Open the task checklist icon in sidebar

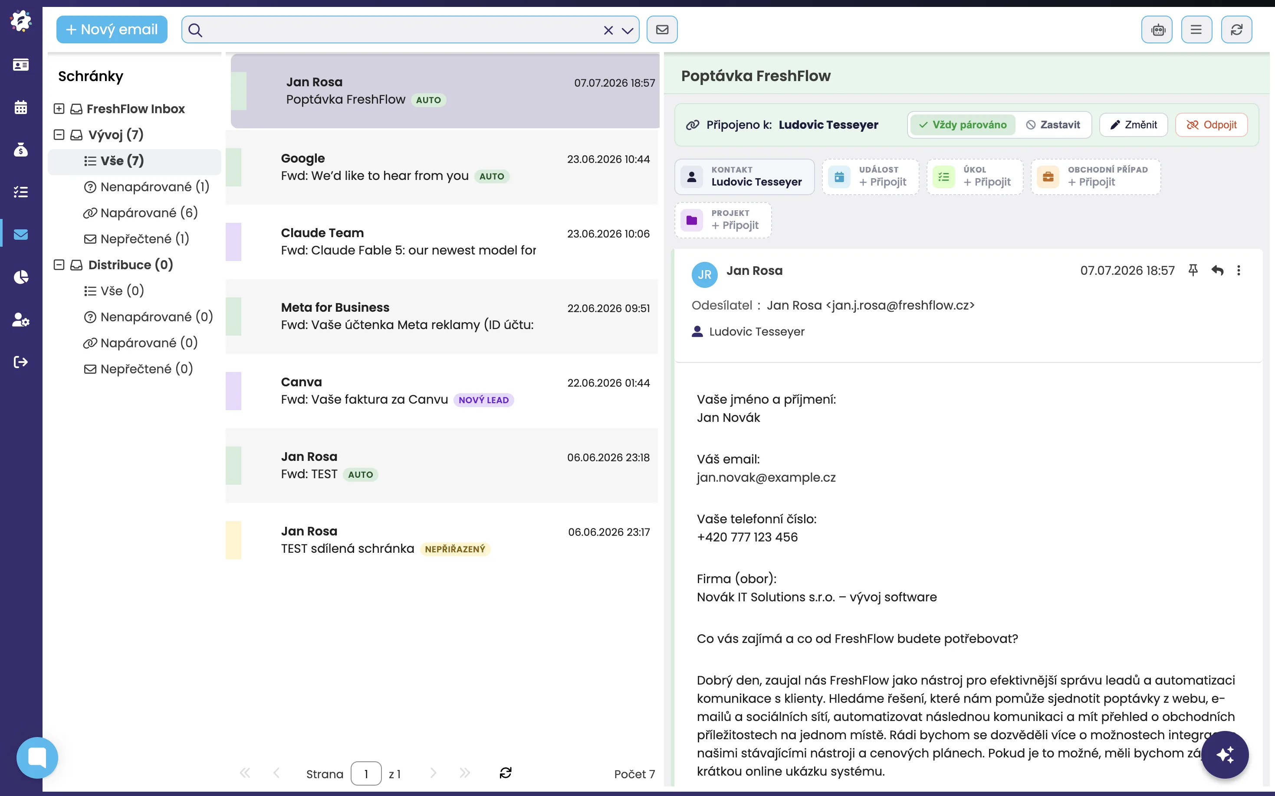click(20, 192)
